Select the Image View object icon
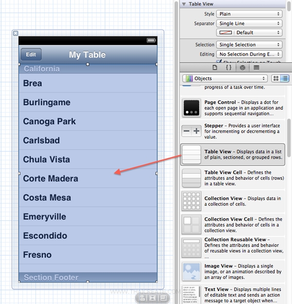Screen dimensions: 292x304 (191, 271)
